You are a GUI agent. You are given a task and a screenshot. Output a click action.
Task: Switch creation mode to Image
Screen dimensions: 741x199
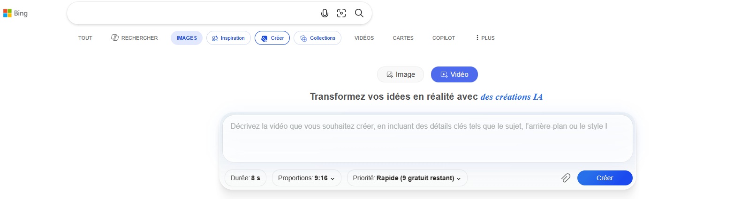click(401, 74)
